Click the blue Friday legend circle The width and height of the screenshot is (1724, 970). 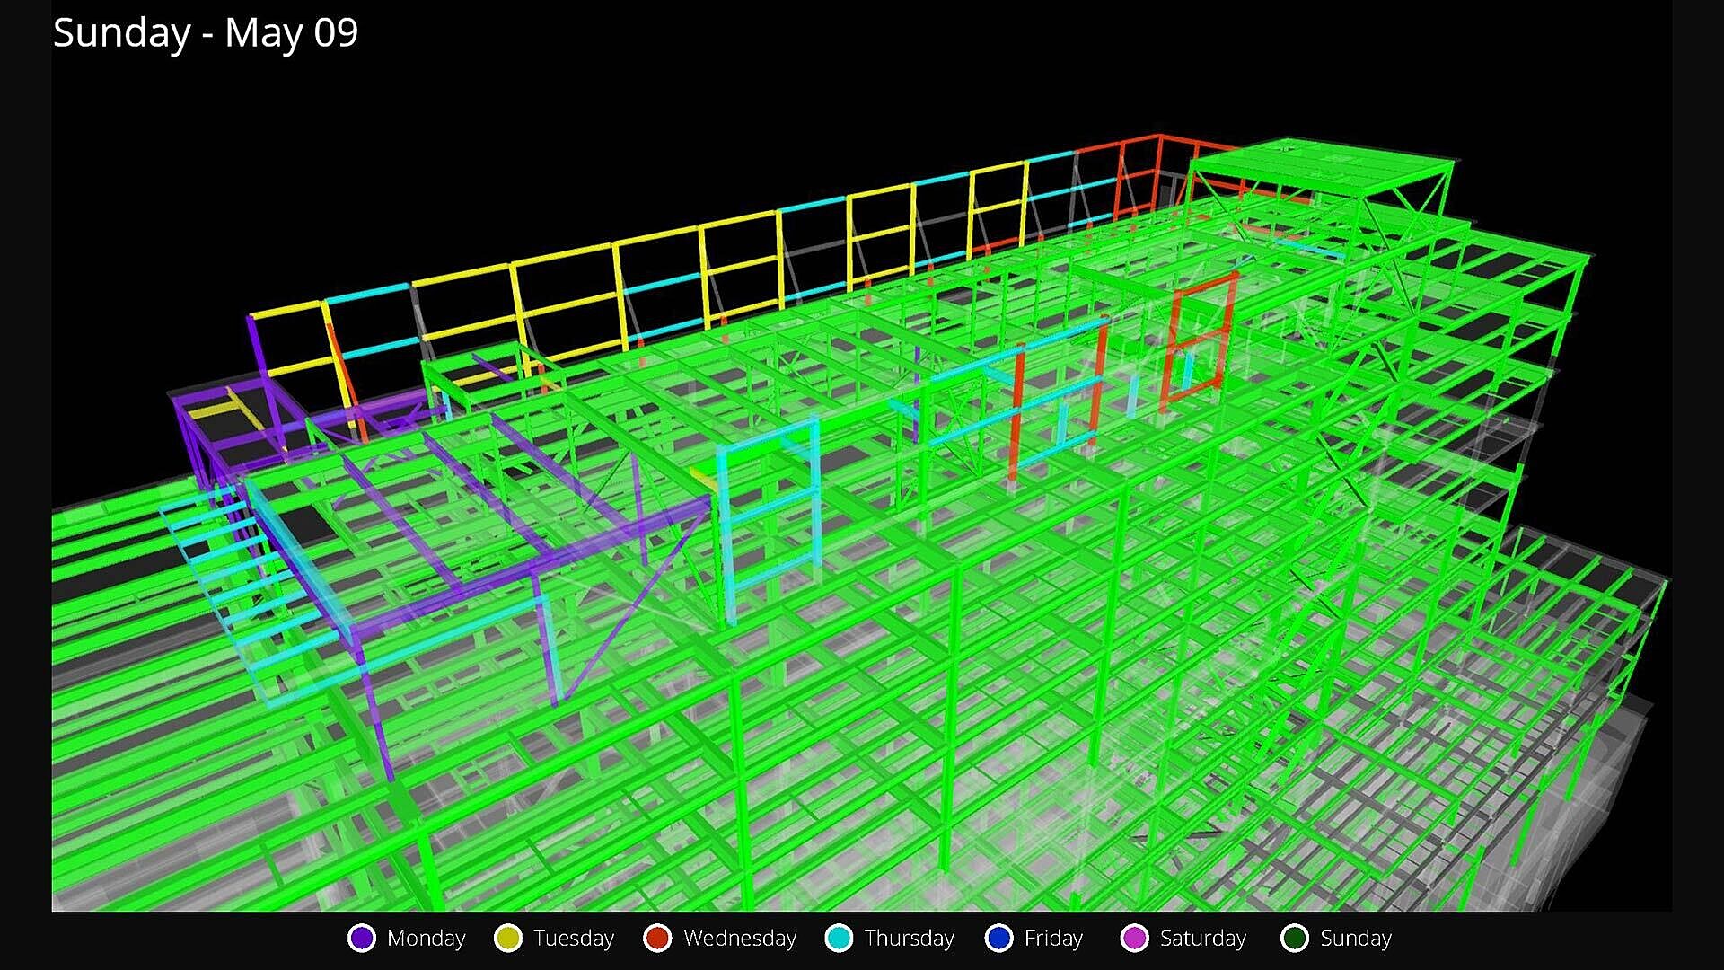click(998, 939)
